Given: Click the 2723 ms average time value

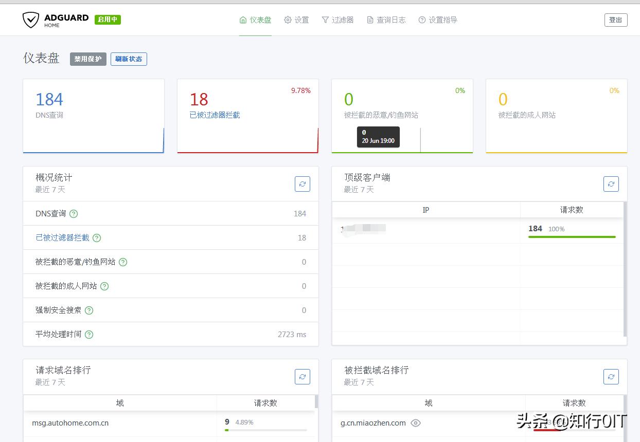Looking at the screenshot, I should point(292,335).
